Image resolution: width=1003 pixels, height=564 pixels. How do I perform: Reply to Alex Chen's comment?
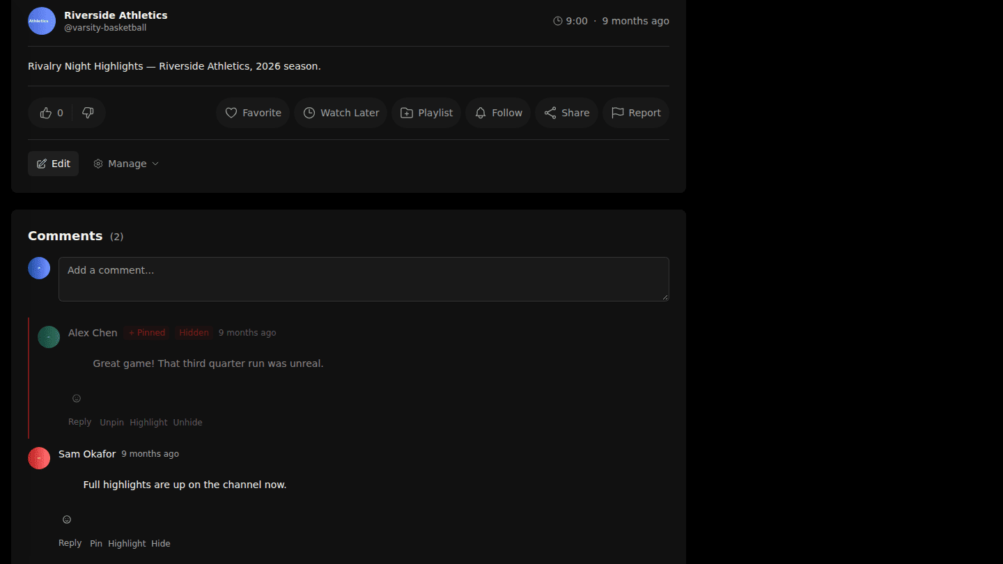tap(79, 422)
